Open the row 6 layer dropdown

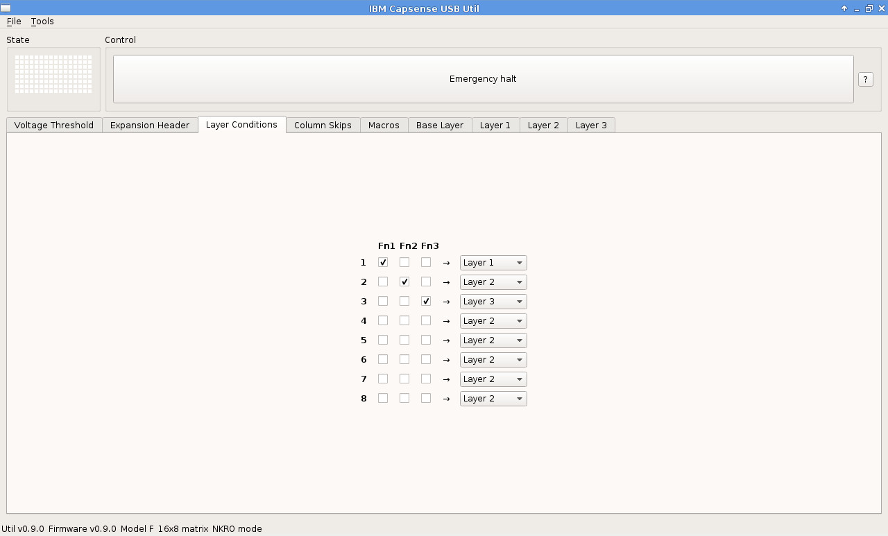click(493, 360)
